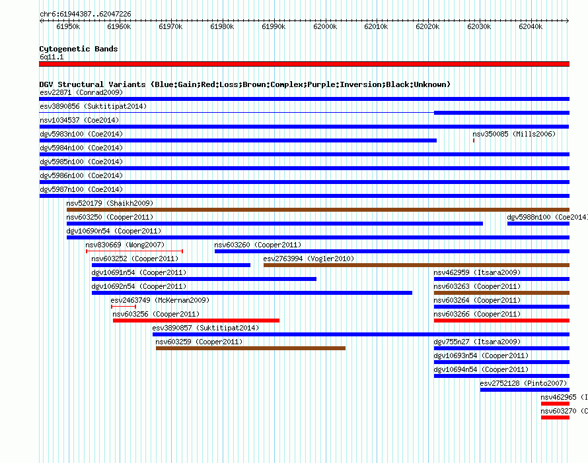Click dgv10690n54 (Cooper2011) label

tap(114, 231)
